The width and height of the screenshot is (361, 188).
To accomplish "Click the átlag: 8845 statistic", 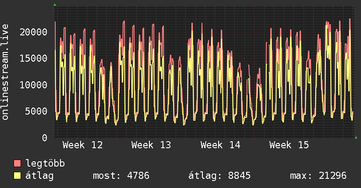I will (219, 176).
